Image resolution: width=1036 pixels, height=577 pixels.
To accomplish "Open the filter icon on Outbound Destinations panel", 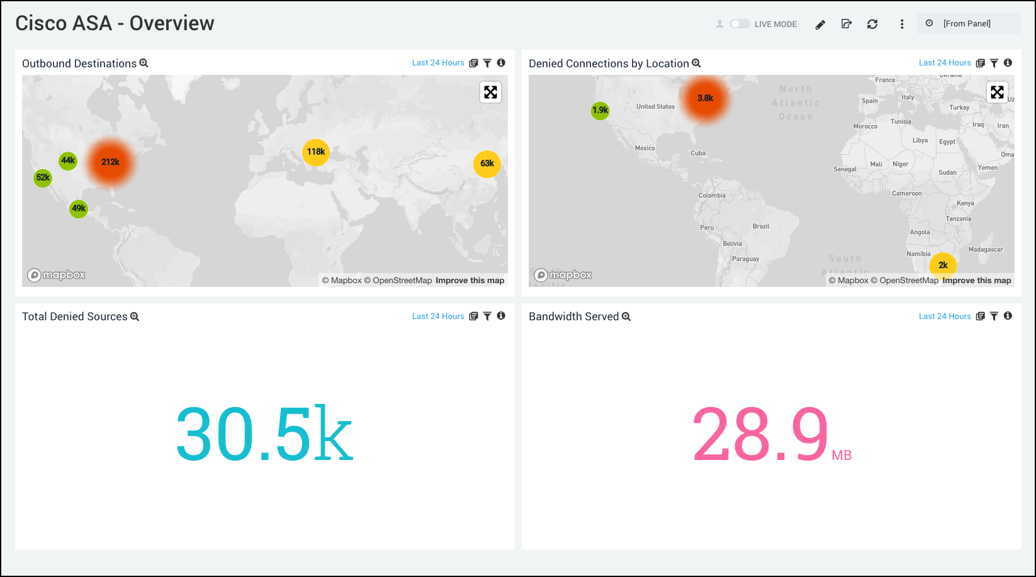I will (487, 63).
